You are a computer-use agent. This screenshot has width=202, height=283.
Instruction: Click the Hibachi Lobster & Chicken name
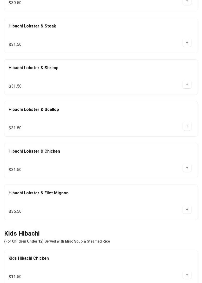click(x=34, y=151)
